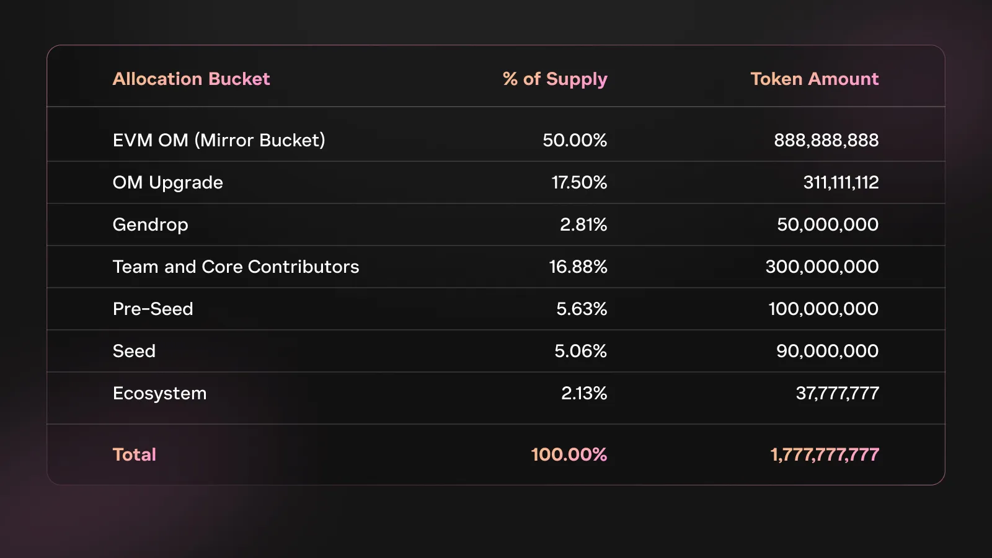The width and height of the screenshot is (992, 558).
Task: Click the Ecosystem allocation label
Action: tap(159, 393)
